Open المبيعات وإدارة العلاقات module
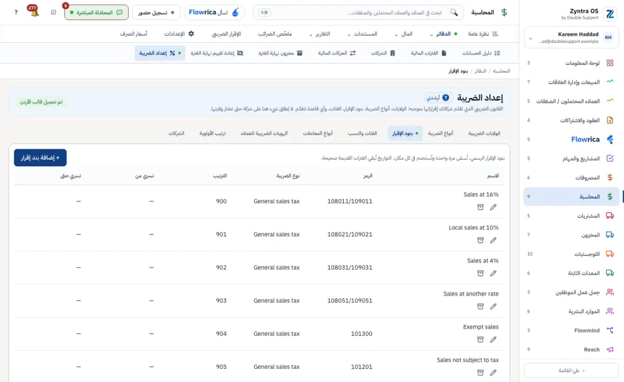 [571, 82]
